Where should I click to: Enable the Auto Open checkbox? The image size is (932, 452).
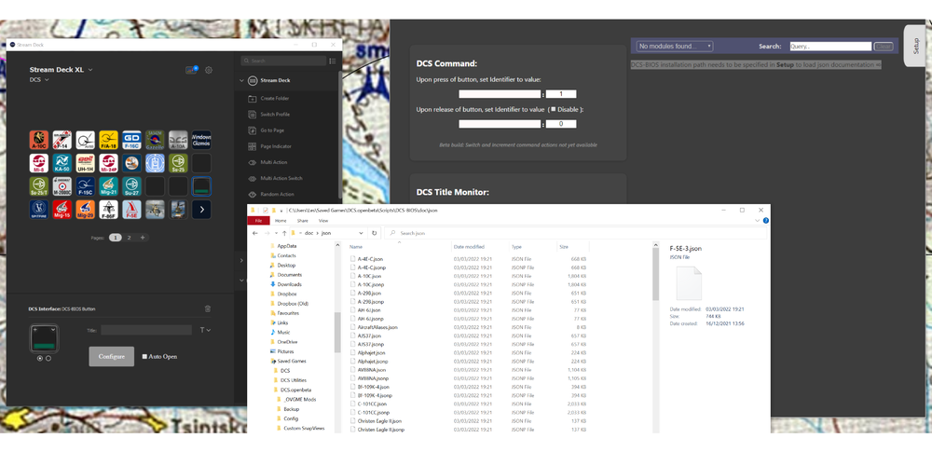tap(144, 356)
